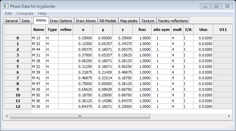Click y value 0.21429 of atom M 39

[103, 72]
